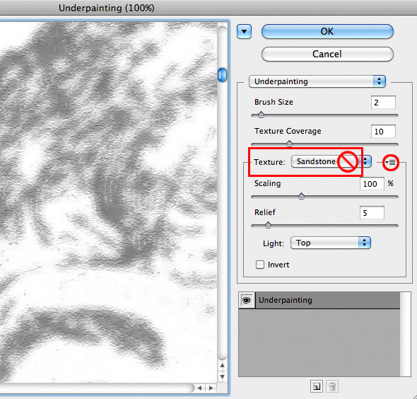Click the Cancel button
417x399 pixels.
[327, 54]
